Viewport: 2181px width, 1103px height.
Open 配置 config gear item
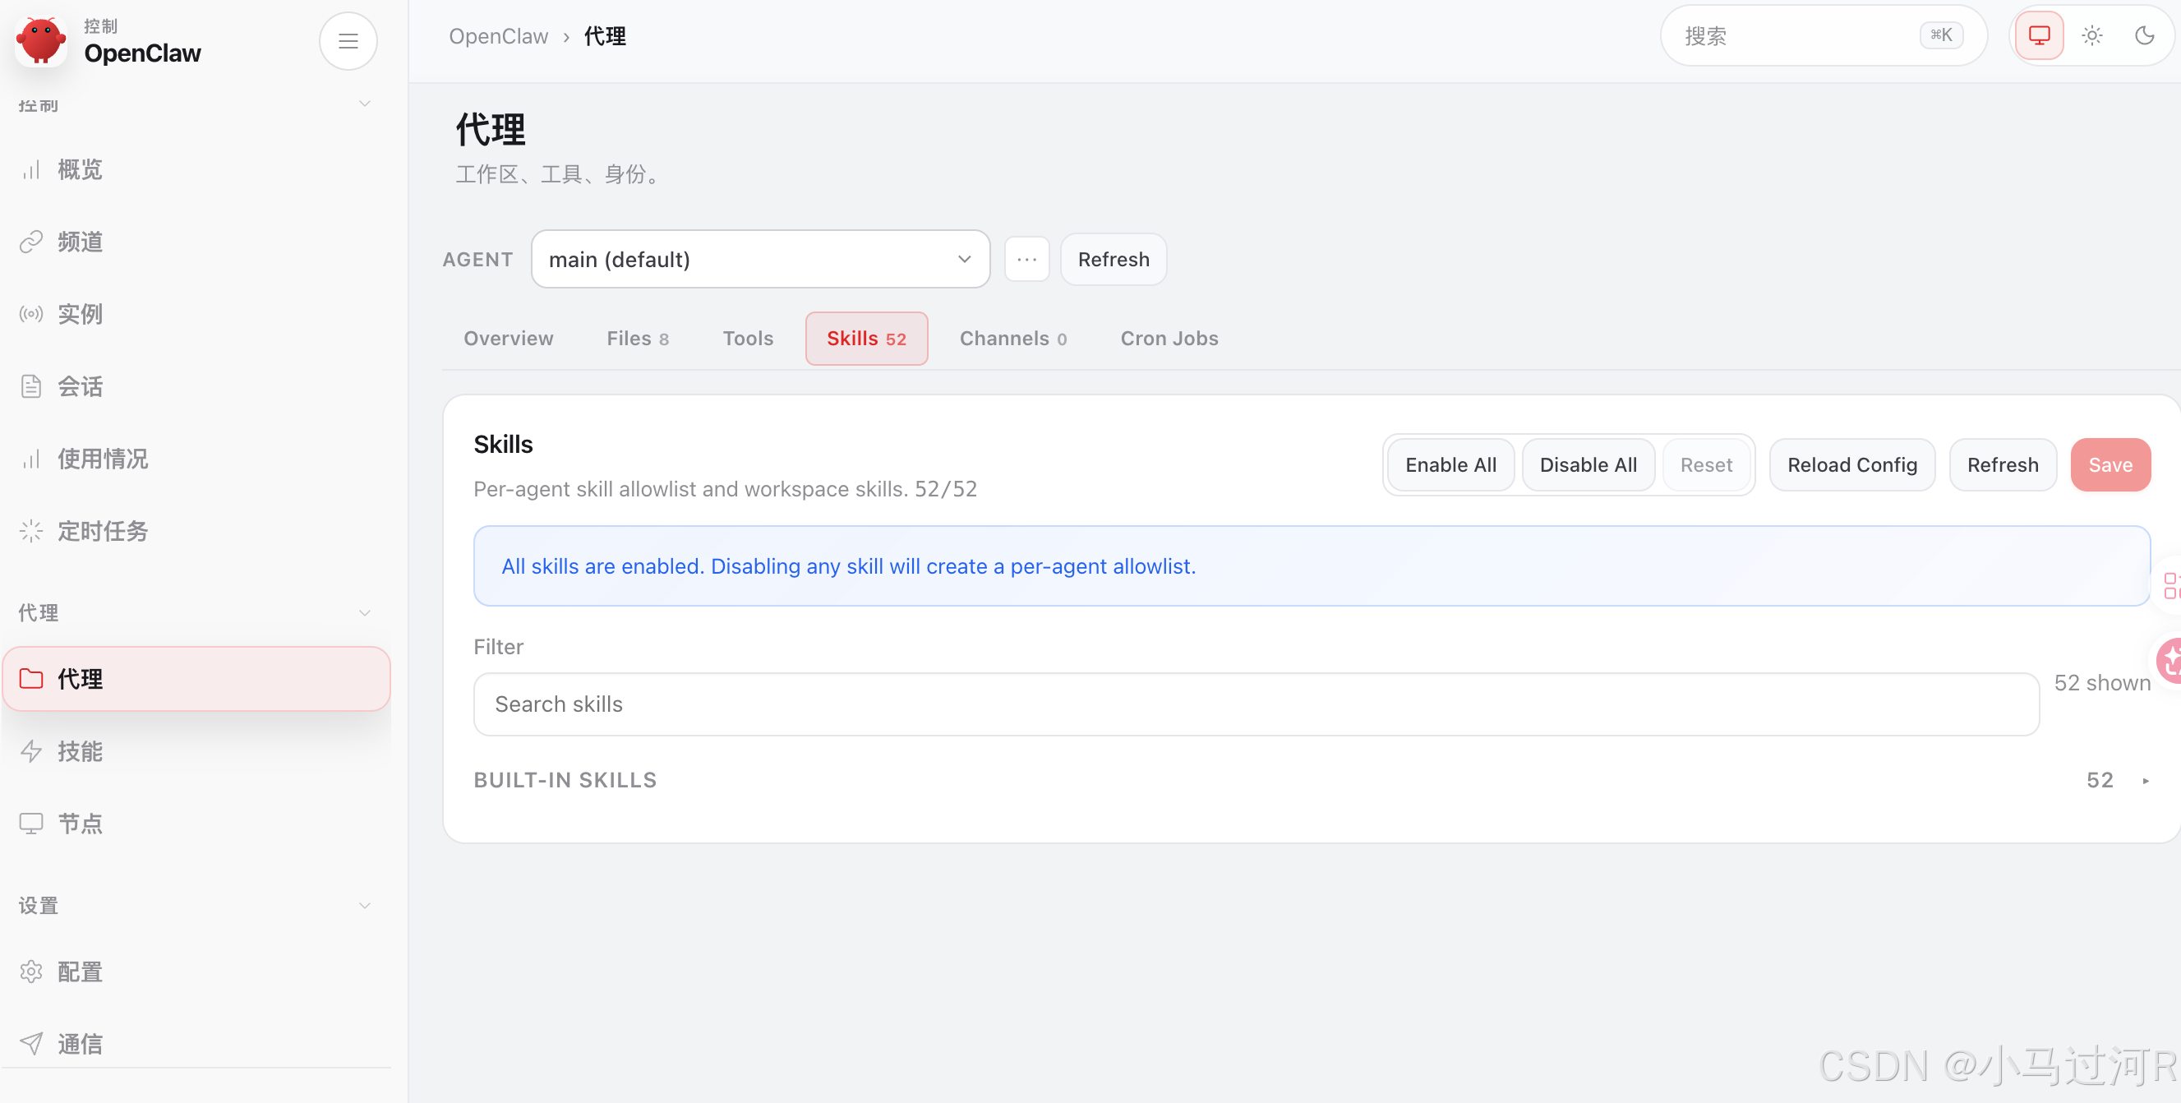coord(80,971)
